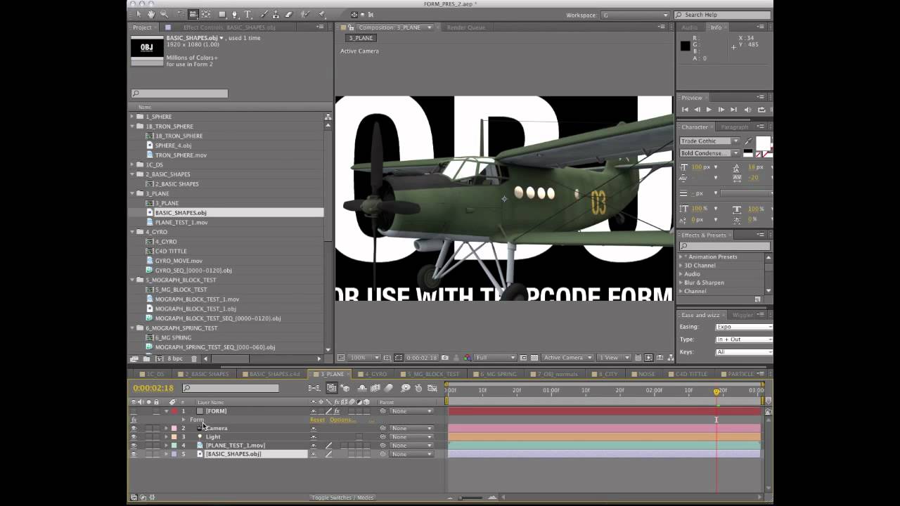Collapse the 3_PLANE folder in Project

pos(132,193)
